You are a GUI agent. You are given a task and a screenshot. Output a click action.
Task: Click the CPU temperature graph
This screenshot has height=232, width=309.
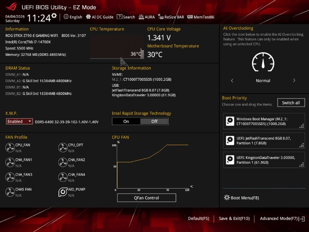117,47
